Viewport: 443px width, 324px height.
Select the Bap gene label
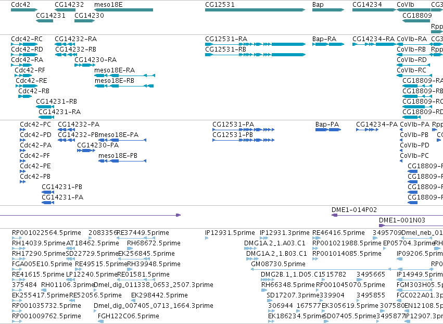pyautogui.click(x=318, y=5)
